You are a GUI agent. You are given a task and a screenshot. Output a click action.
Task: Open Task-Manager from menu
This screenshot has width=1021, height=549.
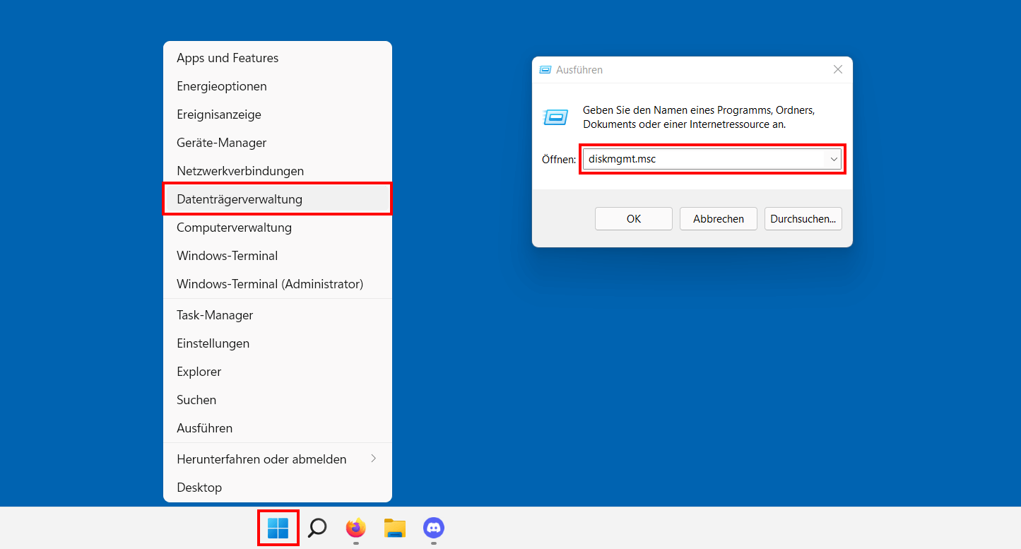coord(278,315)
